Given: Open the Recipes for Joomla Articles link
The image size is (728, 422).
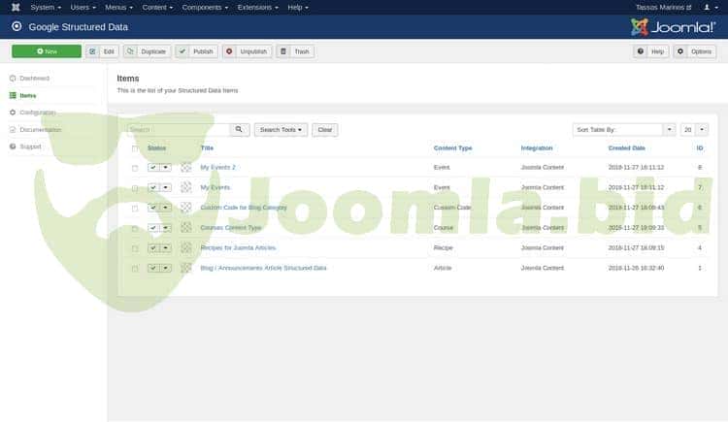Looking at the screenshot, I should 238,247.
